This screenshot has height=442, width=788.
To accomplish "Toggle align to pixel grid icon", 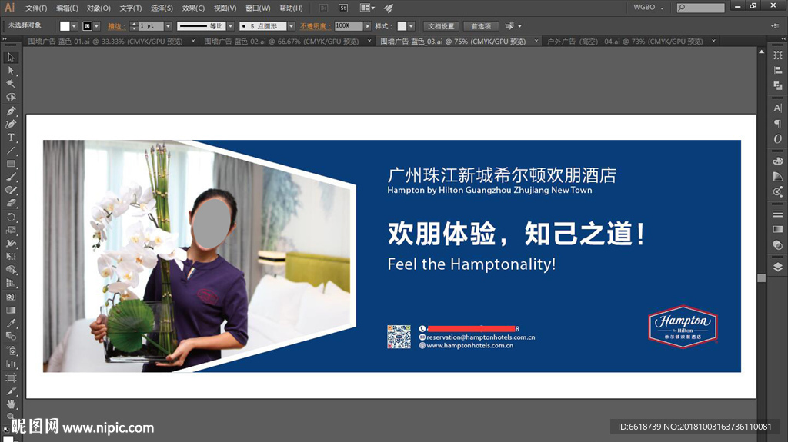I will point(509,25).
